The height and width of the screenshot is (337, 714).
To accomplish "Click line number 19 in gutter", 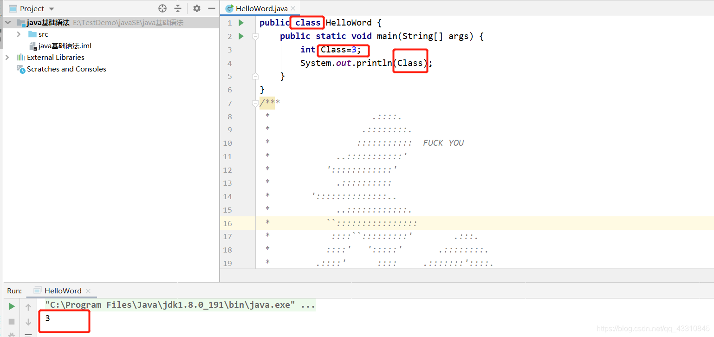I will pos(227,263).
